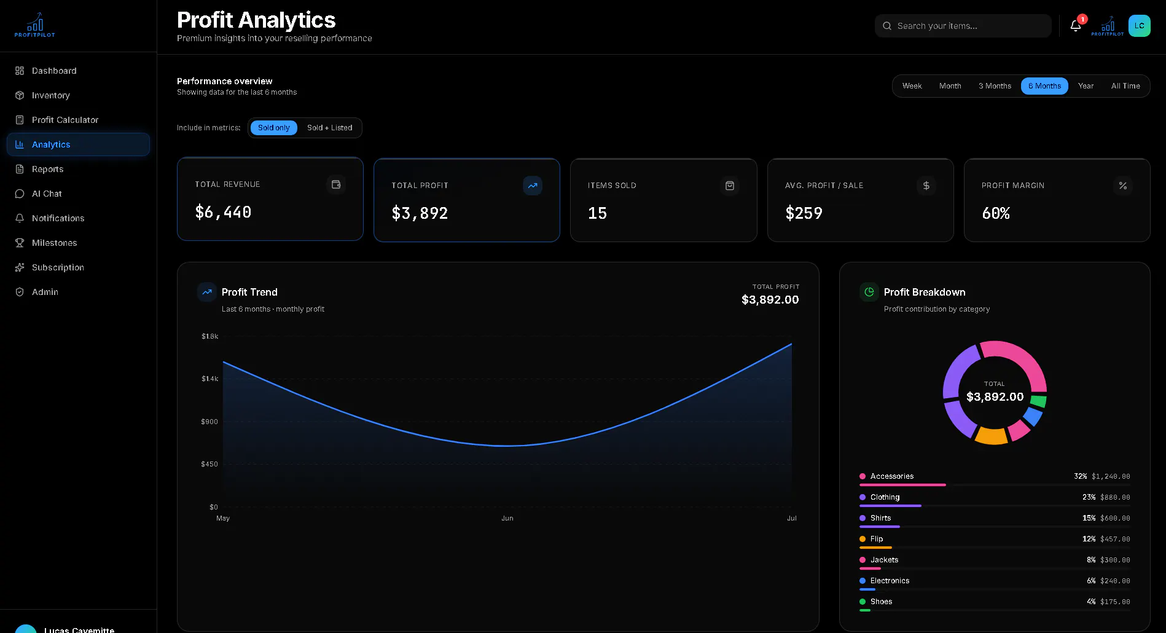Screen dimensions: 1166x633
Task: Open the Notifications page
Action: coord(78,218)
